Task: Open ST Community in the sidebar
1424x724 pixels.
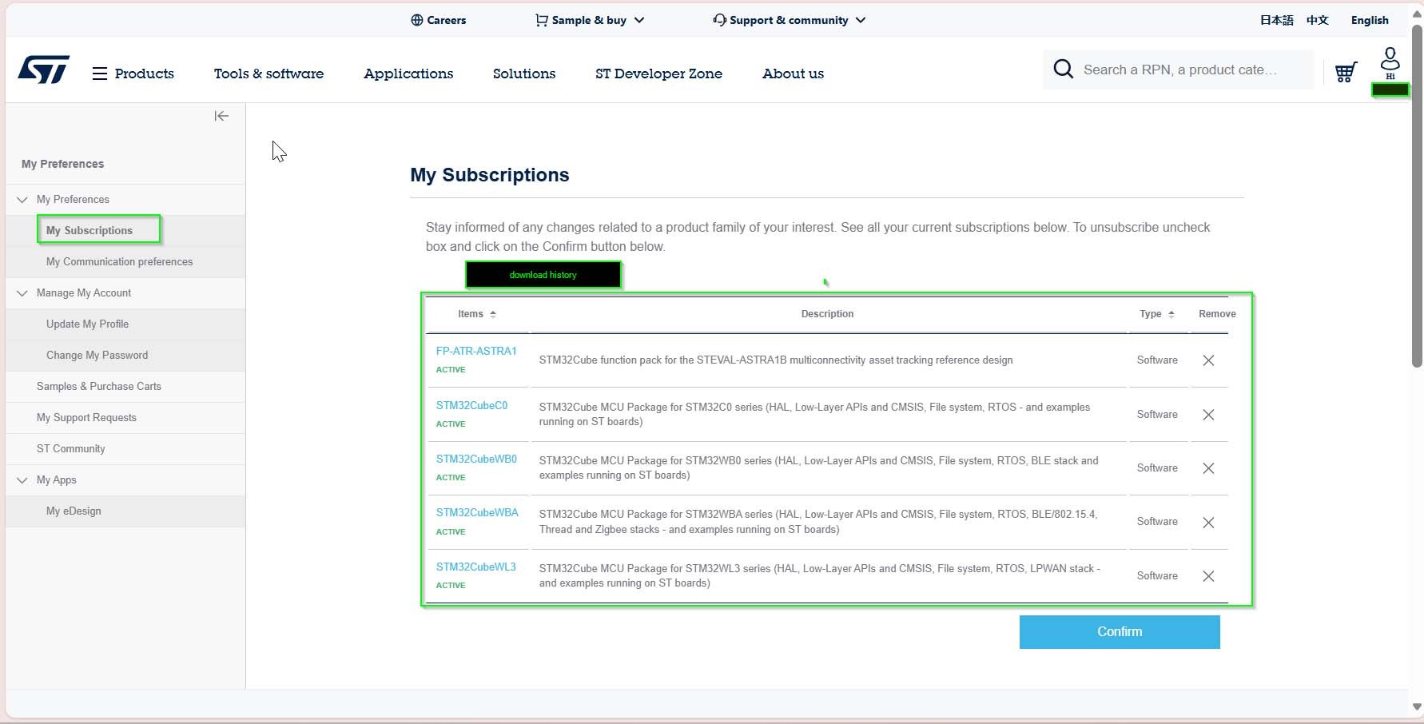Action: [70, 448]
